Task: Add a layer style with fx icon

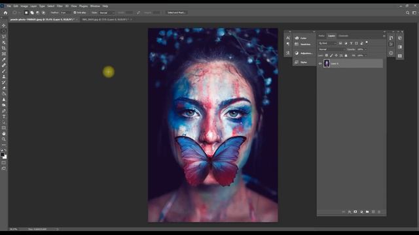Action: pyautogui.click(x=350, y=211)
